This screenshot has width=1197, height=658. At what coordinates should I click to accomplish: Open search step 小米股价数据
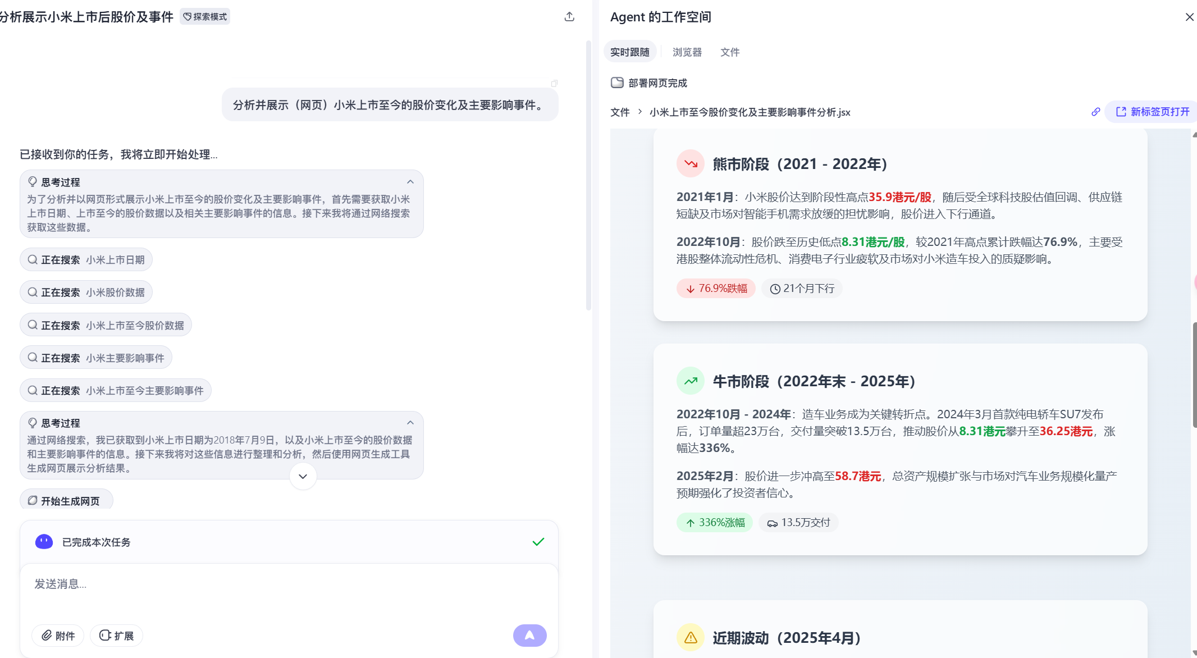(86, 292)
